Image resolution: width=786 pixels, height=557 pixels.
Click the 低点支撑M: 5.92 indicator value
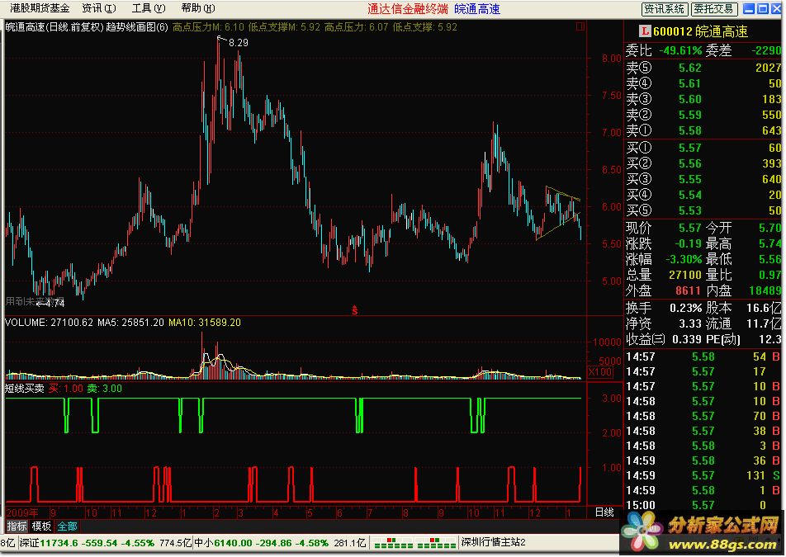pos(284,27)
